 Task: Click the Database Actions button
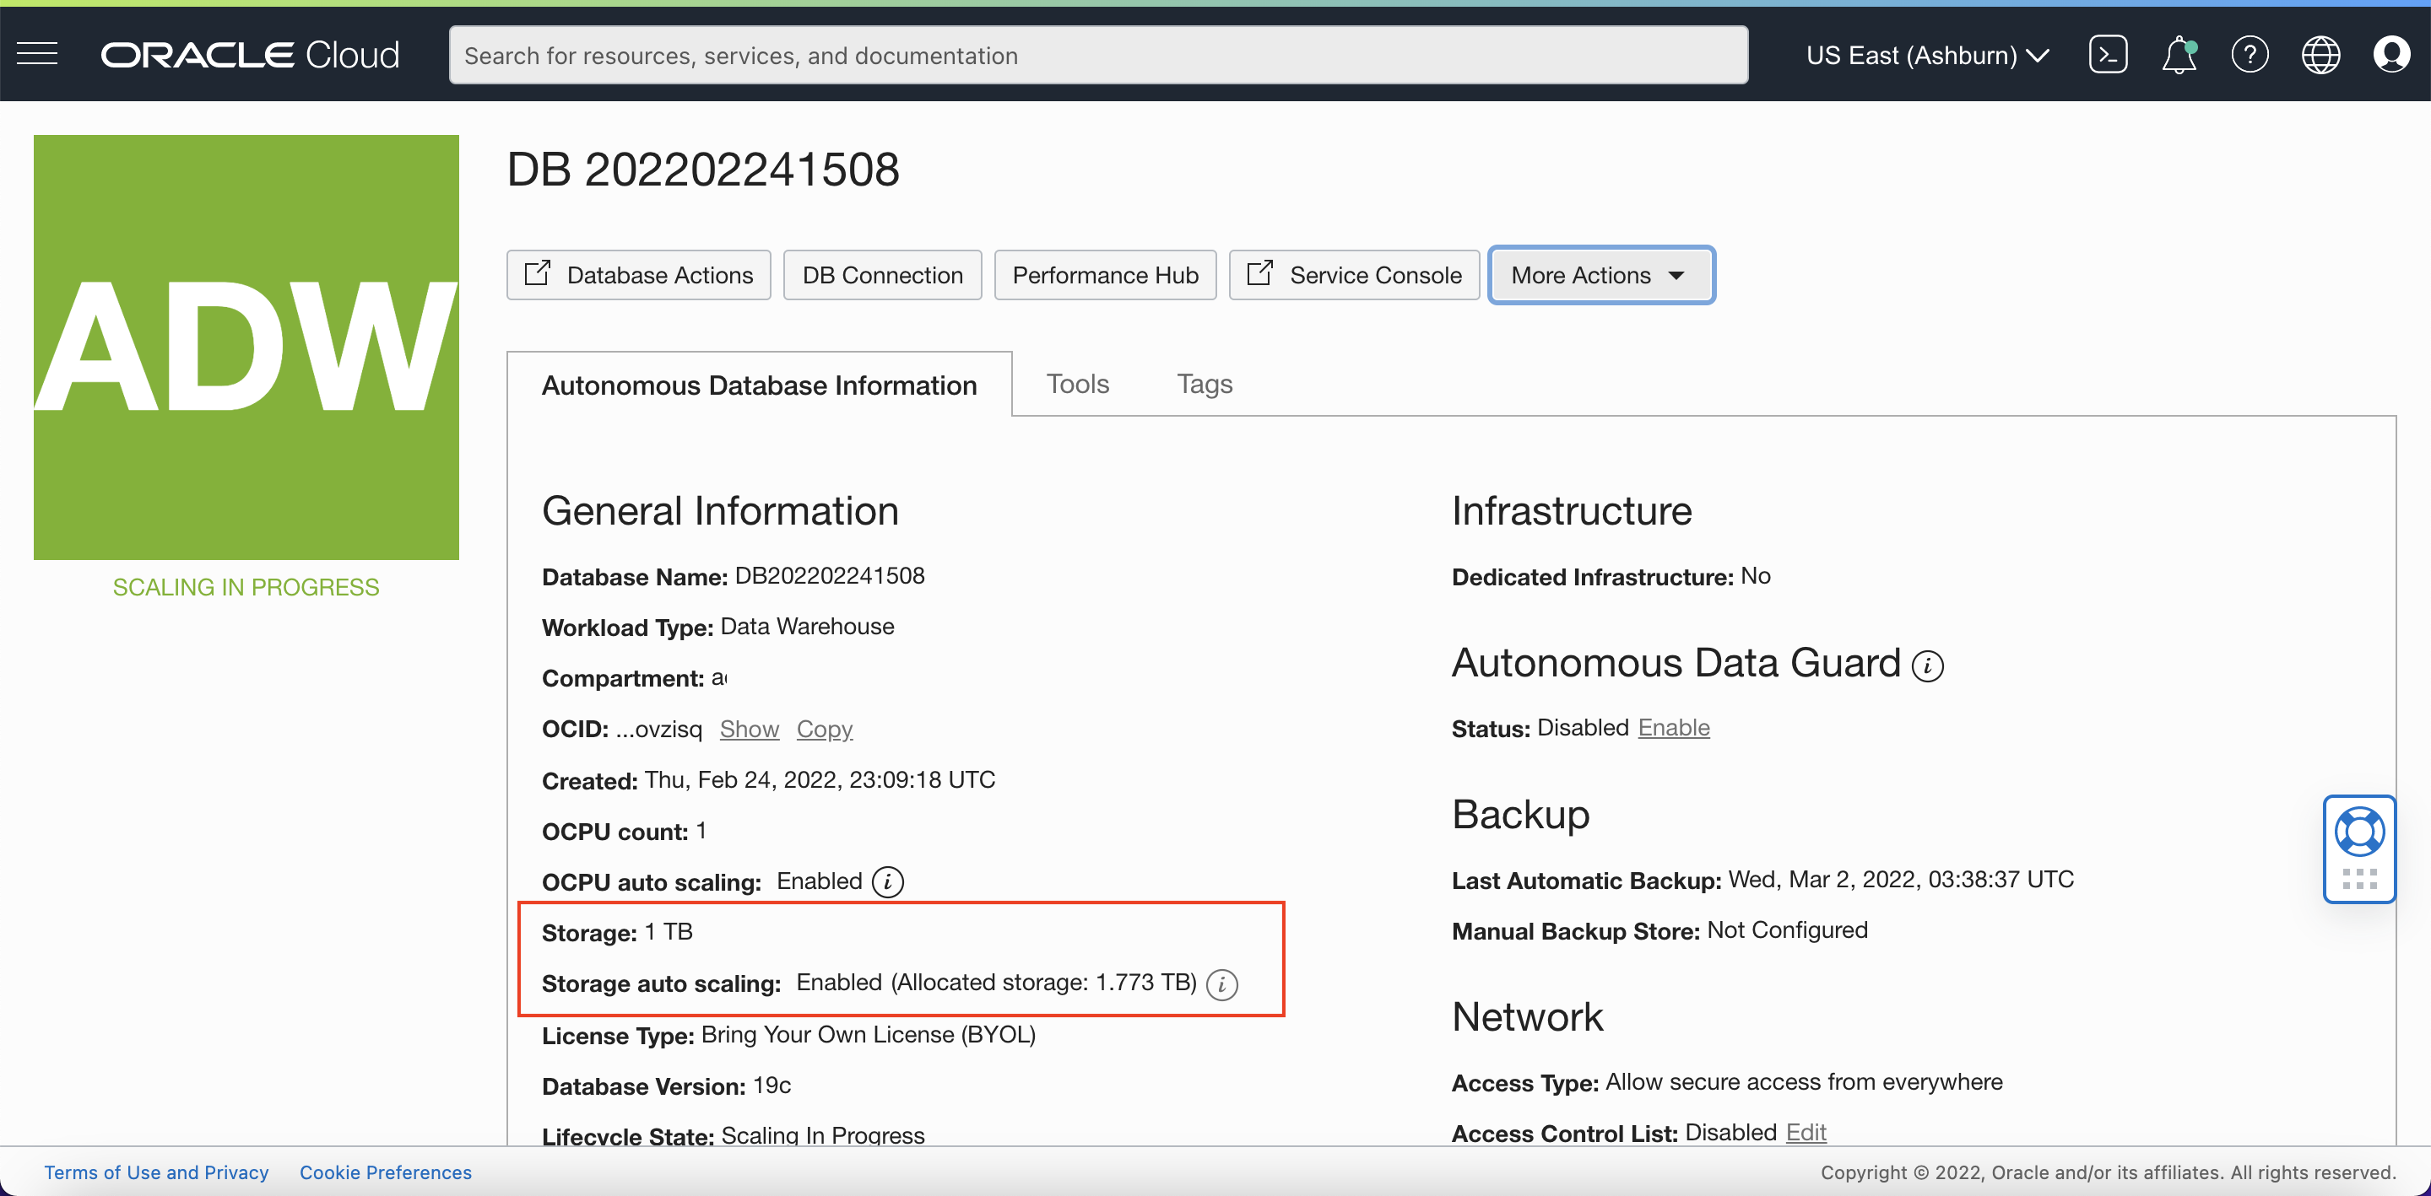(x=639, y=276)
